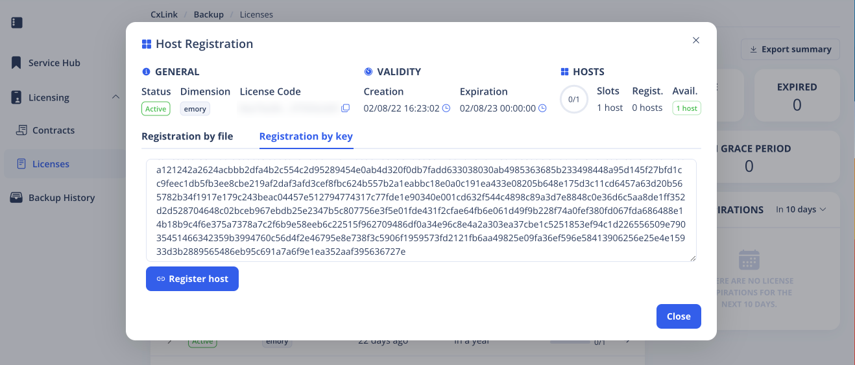Screen dimensions: 855x365
Task: Click the CxLink breadcrumb link
Action: point(164,14)
